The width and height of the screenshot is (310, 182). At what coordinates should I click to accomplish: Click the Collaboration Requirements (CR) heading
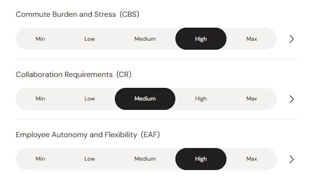point(73,74)
